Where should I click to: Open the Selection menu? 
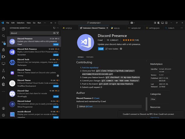pyautogui.click(x=21, y=23)
